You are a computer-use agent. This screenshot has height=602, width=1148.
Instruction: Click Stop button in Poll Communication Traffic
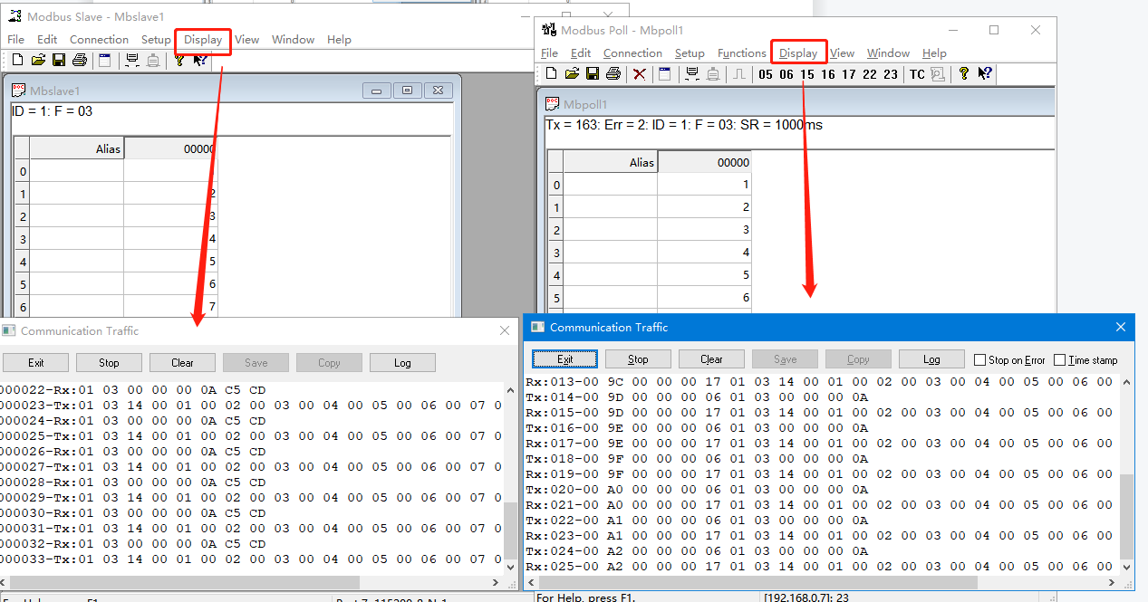tap(638, 359)
